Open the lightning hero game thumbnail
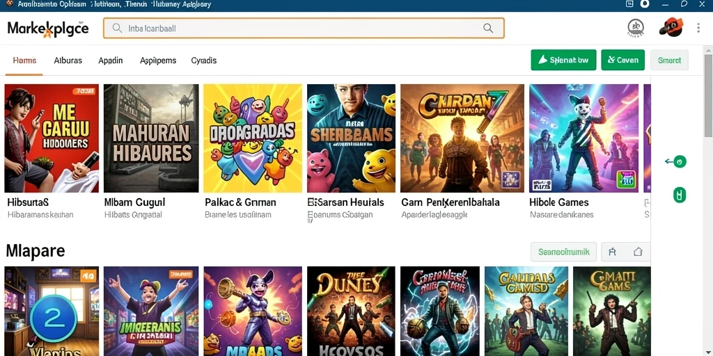Viewport: 713px width, 356px height. coord(440,311)
